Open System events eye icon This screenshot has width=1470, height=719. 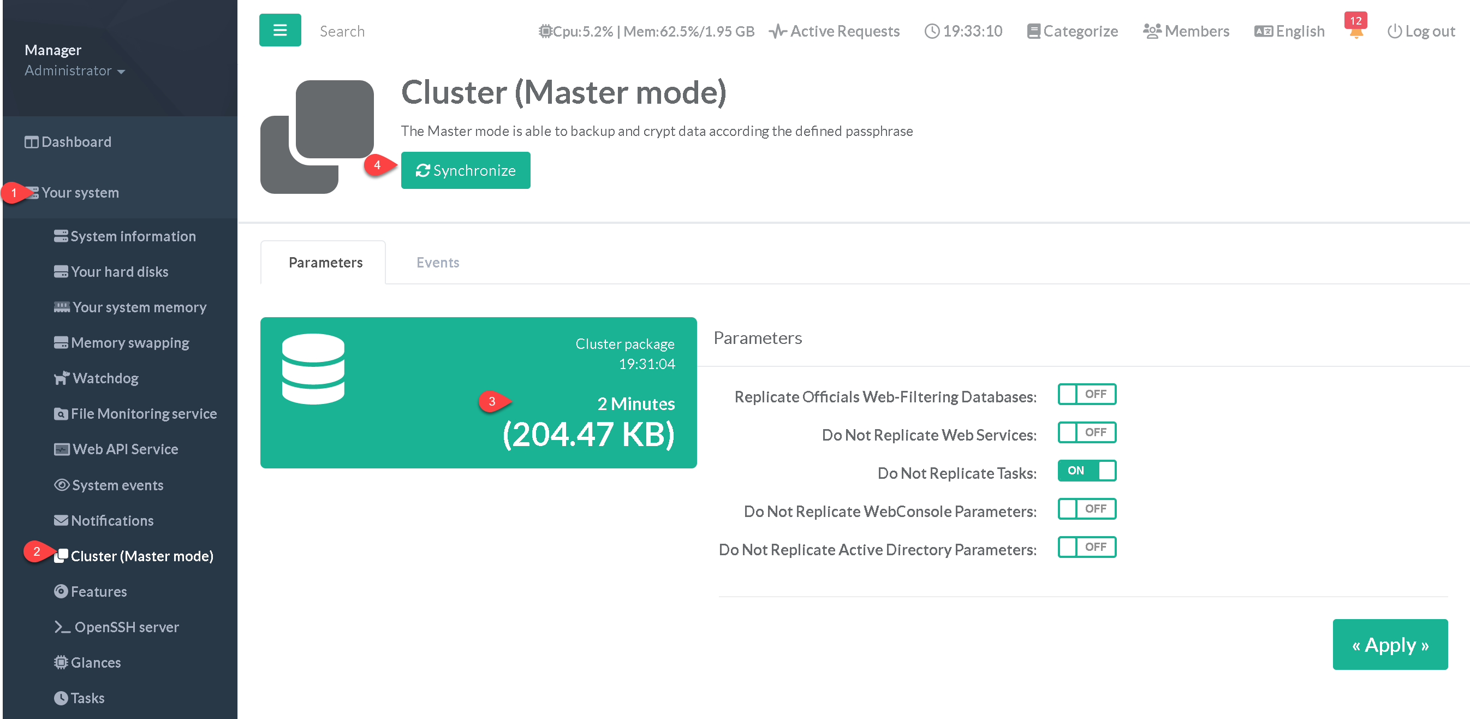click(61, 485)
